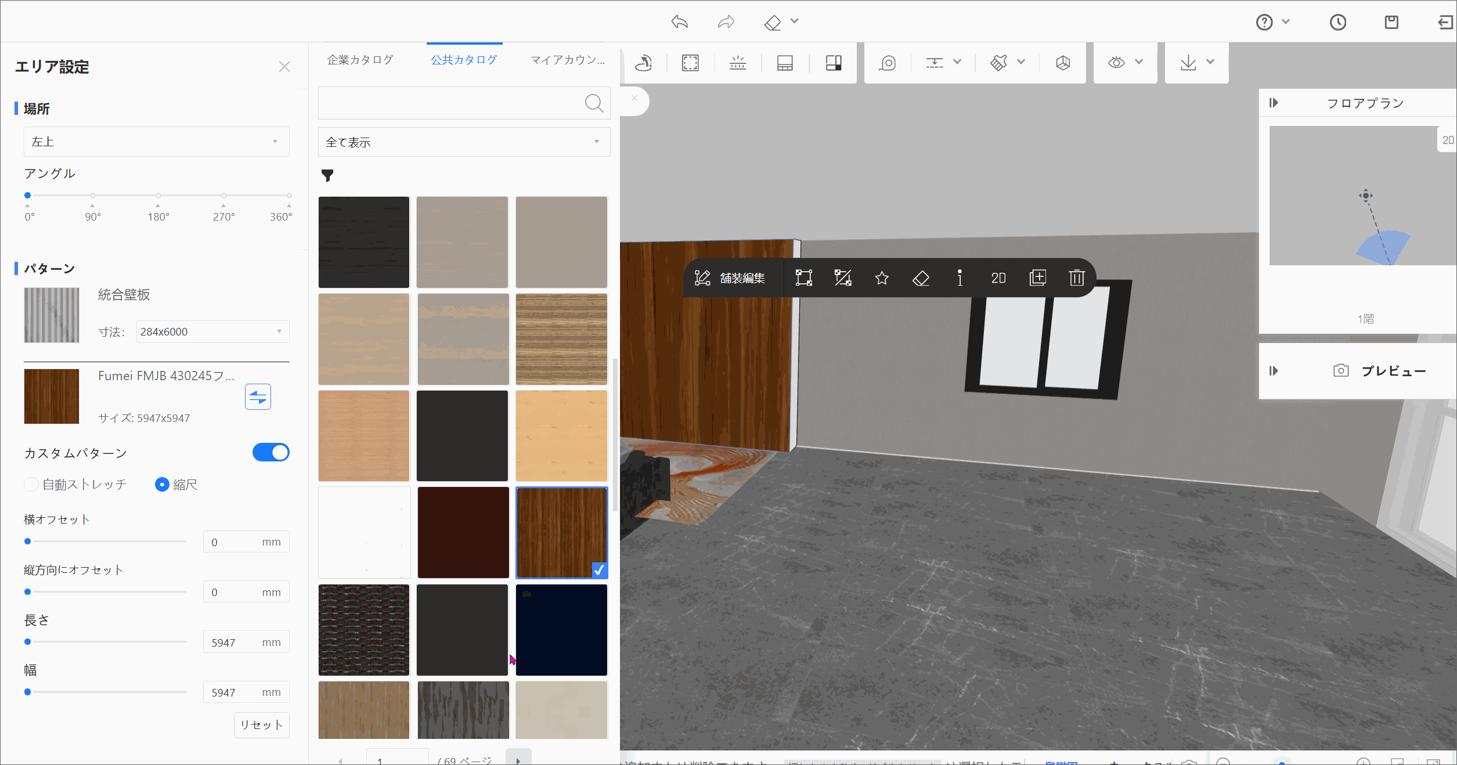Click the wall panel layout icon

pos(785,63)
